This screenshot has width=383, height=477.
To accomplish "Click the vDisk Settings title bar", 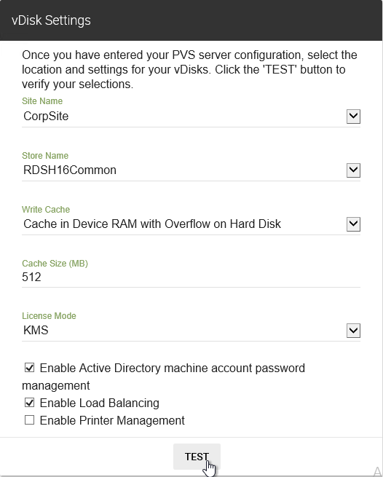I will 191,20.
